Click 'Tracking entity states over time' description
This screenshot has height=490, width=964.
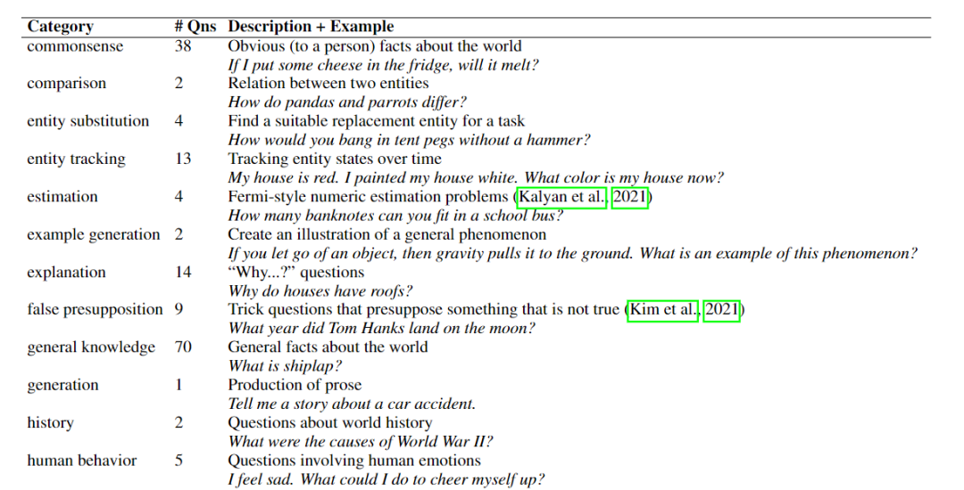point(335,159)
